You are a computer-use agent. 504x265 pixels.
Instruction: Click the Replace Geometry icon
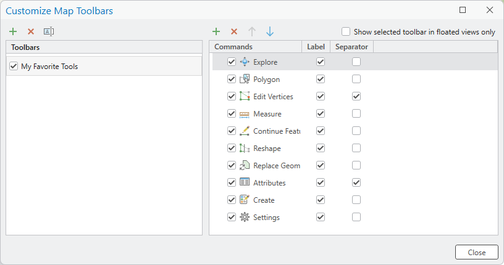coord(245,166)
